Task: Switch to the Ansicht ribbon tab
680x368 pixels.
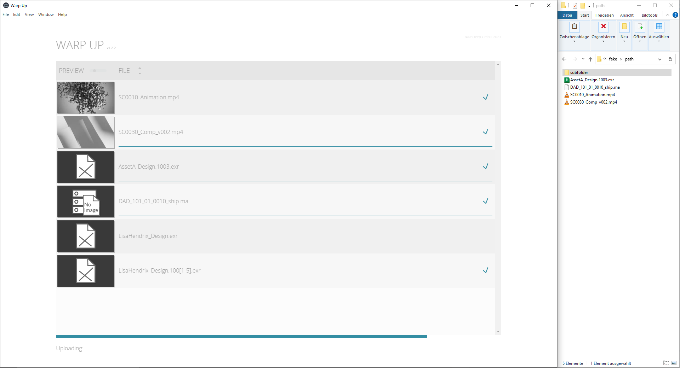Action: coord(627,15)
